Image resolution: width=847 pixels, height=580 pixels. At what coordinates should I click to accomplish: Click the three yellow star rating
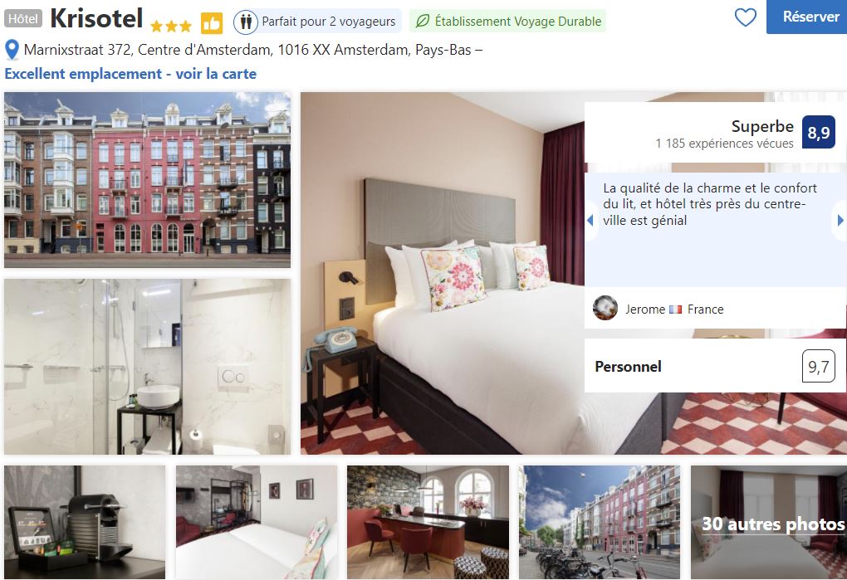point(171,26)
